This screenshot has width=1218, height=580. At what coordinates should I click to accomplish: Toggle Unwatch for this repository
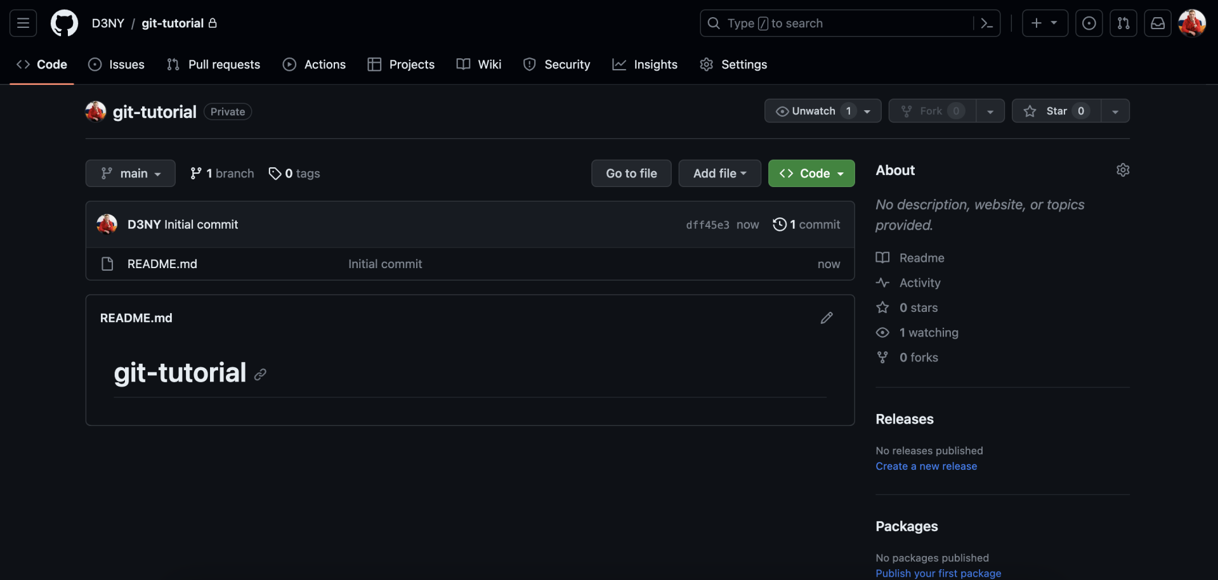coord(814,111)
